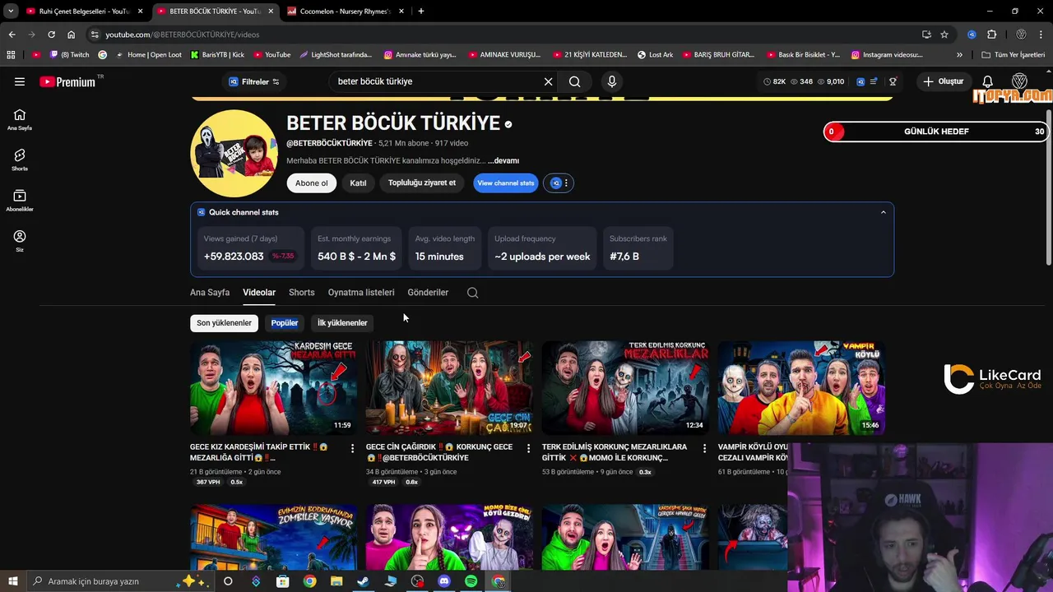The height and width of the screenshot is (592, 1053).
Task: Open Discord from the taskbar
Action: (x=444, y=581)
